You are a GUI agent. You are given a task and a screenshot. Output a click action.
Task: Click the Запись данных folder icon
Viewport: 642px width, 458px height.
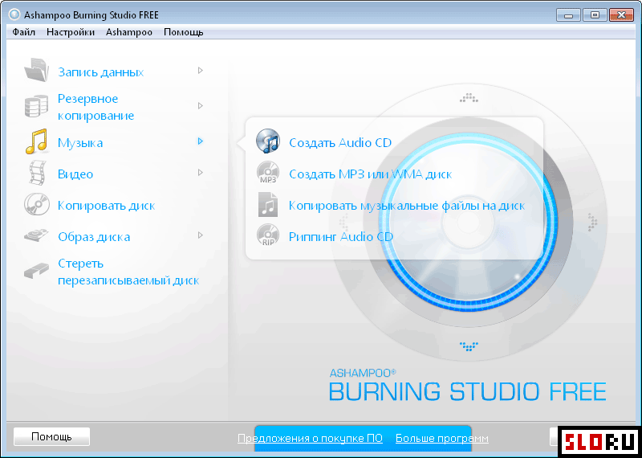[x=37, y=71]
